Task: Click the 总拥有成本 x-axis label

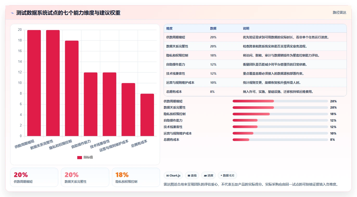Action: pyautogui.click(x=139, y=143)
